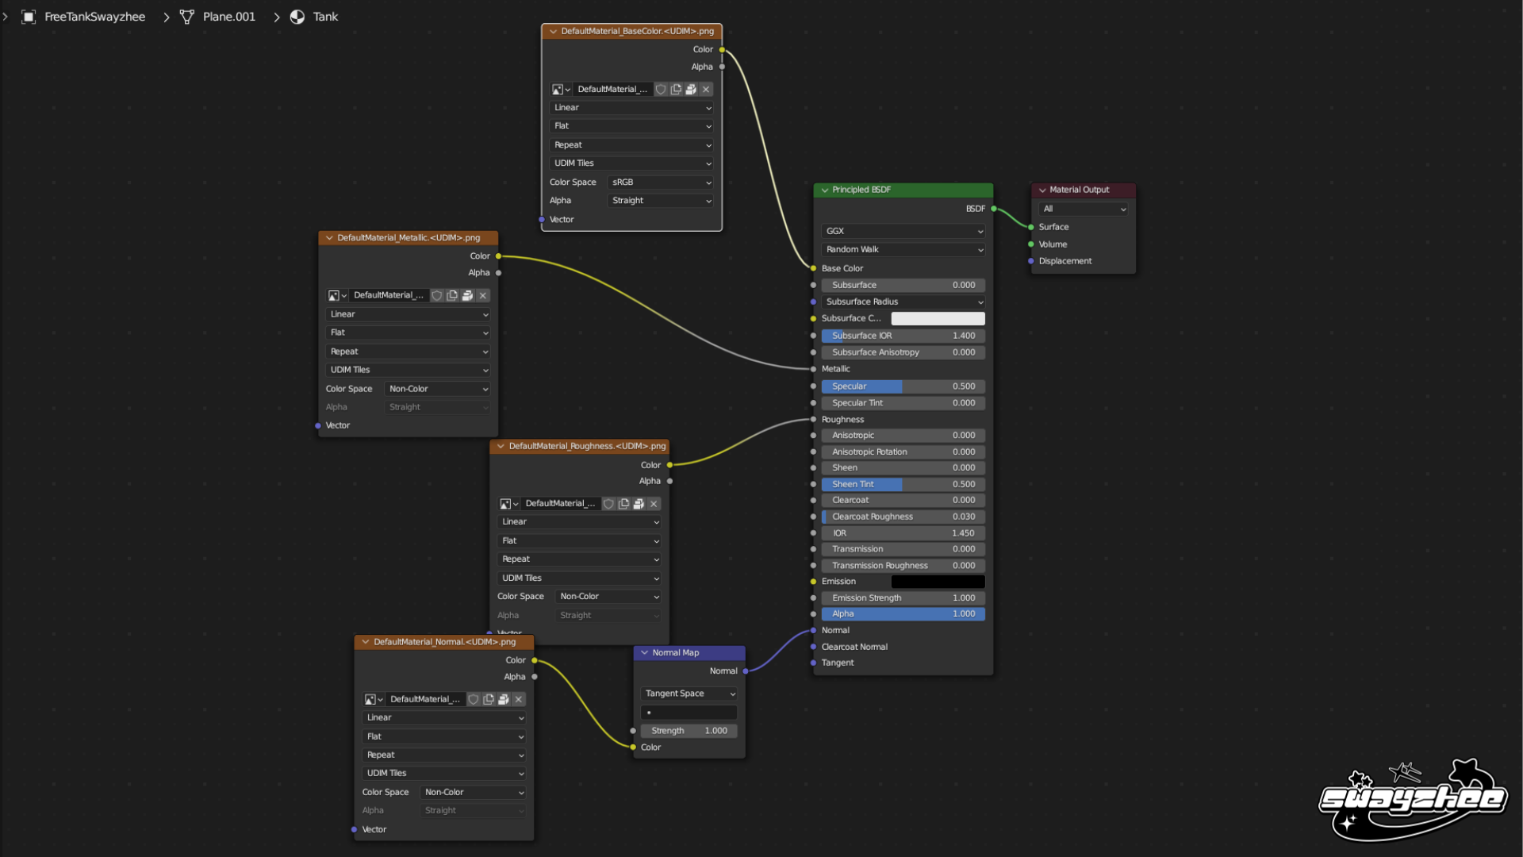
Task: Click new image copy icon on Normal node
Action: tap(489, 699)
